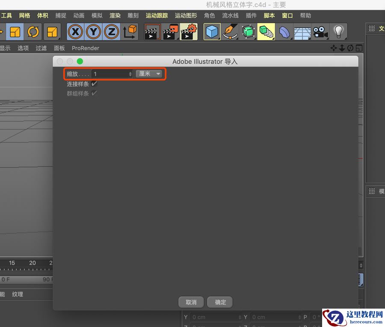385x327 pixels.
Task: Uncheck the 连接样条 checkbox
Action: click(x=93, y=84)
